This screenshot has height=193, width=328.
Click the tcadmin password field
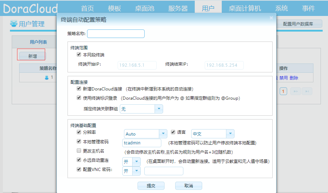click(x=142, y=143)
